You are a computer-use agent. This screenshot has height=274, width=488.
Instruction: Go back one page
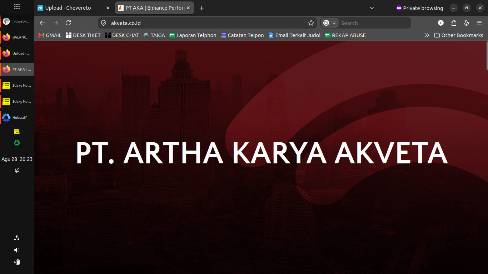pyautogui.click(x=43, y=23)
